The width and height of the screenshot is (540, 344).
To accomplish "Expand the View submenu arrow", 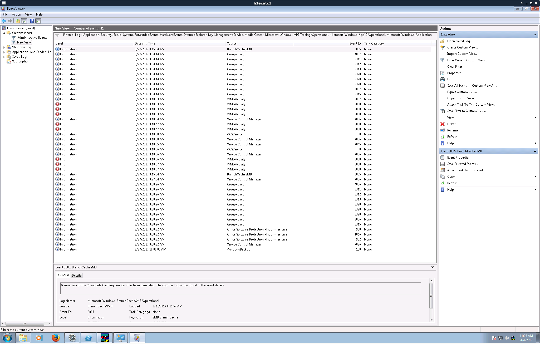I will (535, 117).
